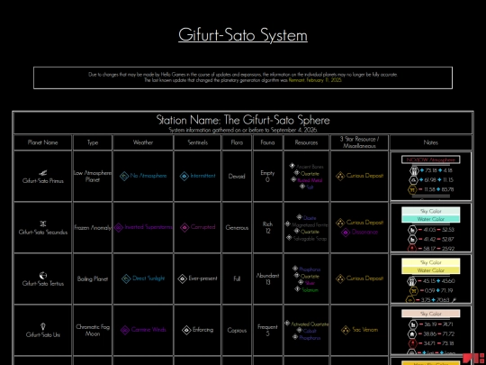The width and height of the screenshot is (486, 365).
Task: Click the Copious flora cell
Action: (x=237, y=331)
